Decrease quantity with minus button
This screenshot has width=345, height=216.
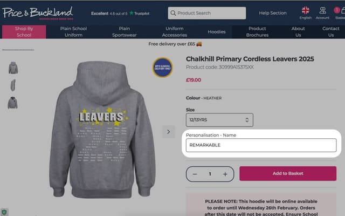(195, 174)
